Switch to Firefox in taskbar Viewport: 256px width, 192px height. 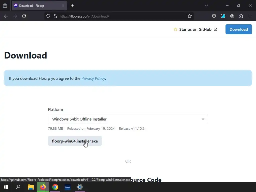tap(43, 187)
